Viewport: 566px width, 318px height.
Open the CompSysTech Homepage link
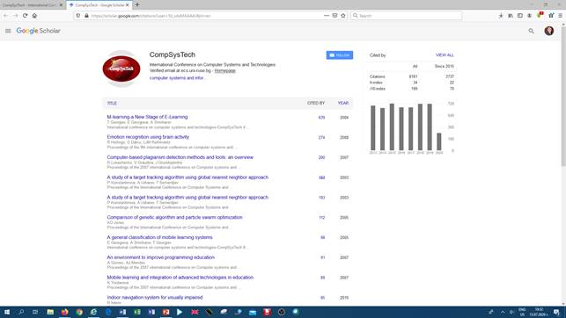pos(224,70)
